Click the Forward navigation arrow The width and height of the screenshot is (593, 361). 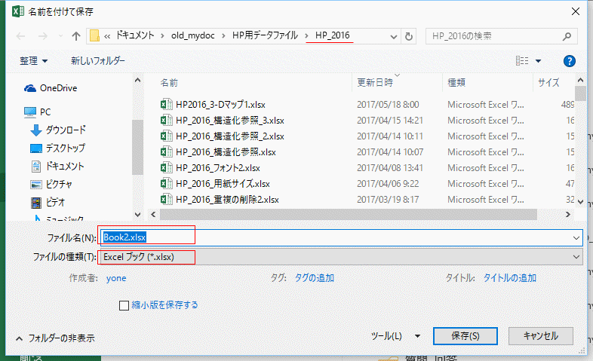[x=43, y=36]
